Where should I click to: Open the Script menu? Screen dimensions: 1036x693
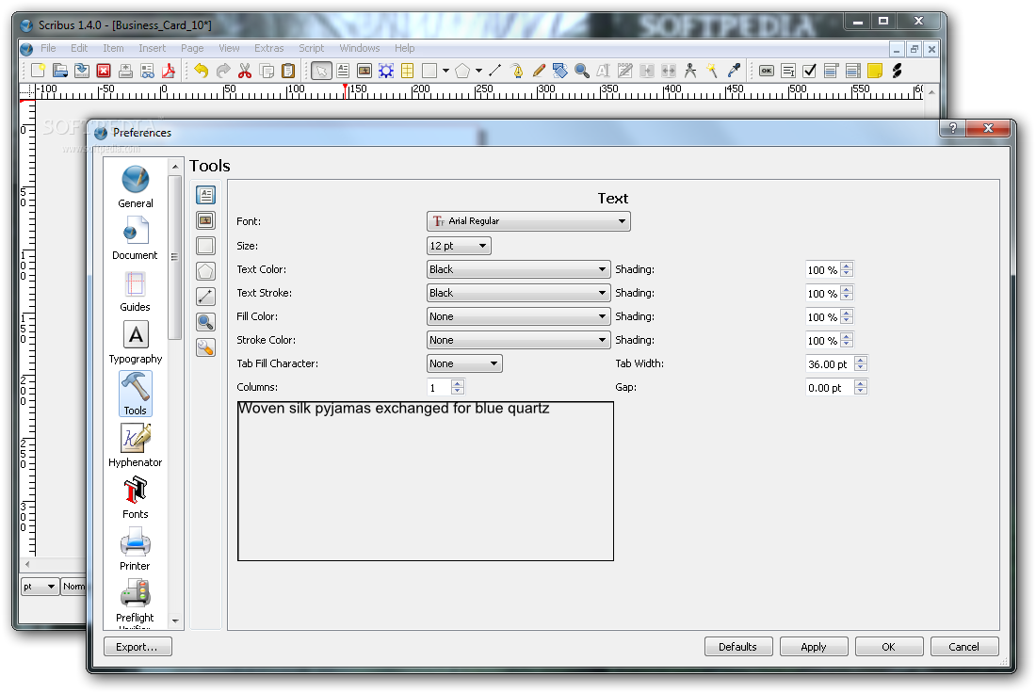(311, 48)
